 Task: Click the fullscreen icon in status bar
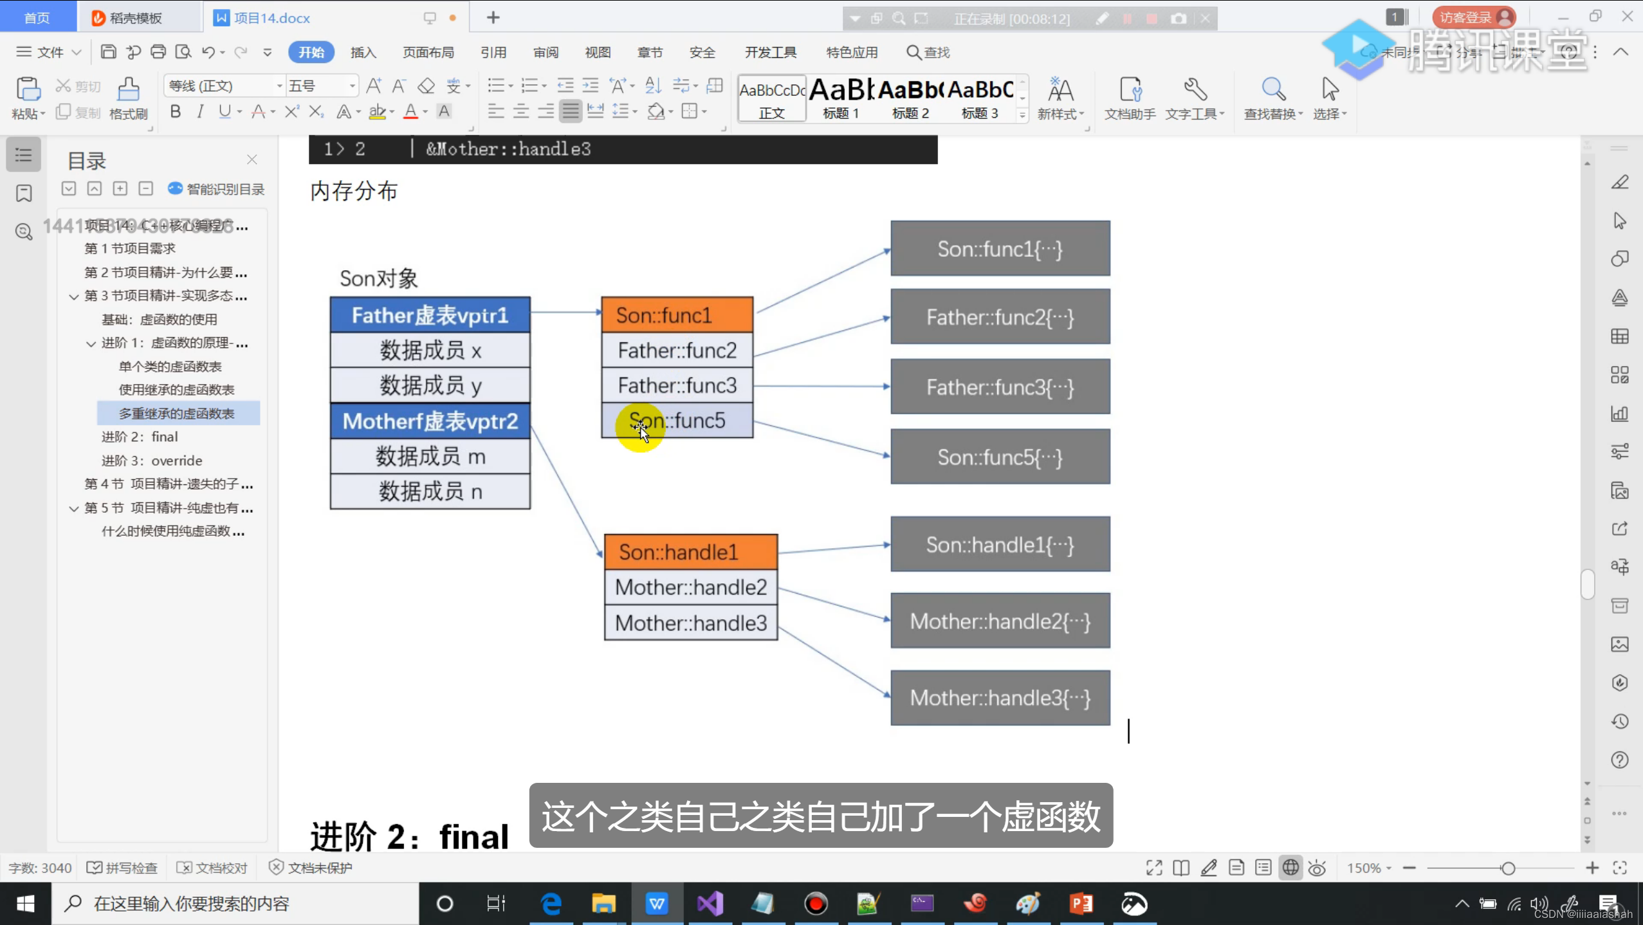(1154, 868)
